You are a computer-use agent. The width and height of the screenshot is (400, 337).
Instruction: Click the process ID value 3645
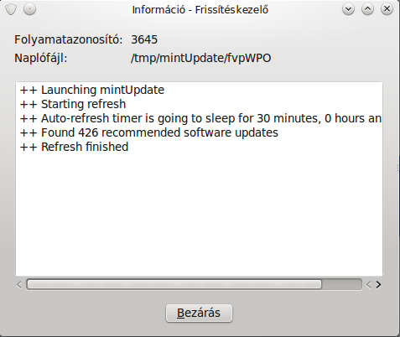[144, 39]
